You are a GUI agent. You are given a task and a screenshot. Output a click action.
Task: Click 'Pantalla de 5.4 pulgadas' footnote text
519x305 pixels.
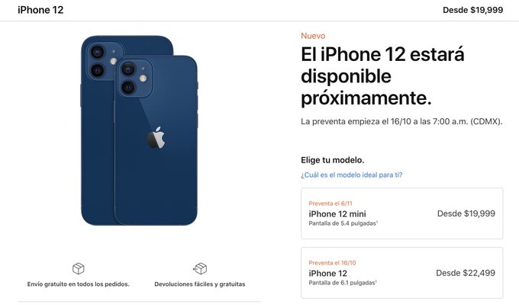[343, 223]
